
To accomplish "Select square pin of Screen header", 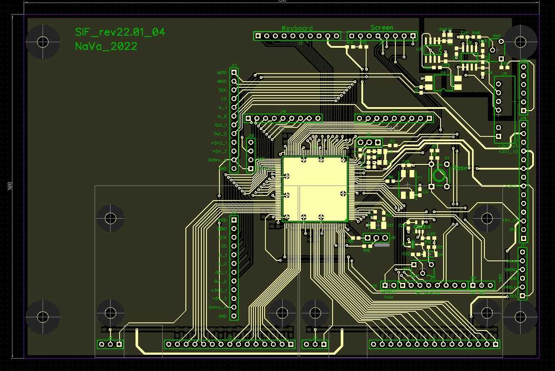I will tap(413, 36).
